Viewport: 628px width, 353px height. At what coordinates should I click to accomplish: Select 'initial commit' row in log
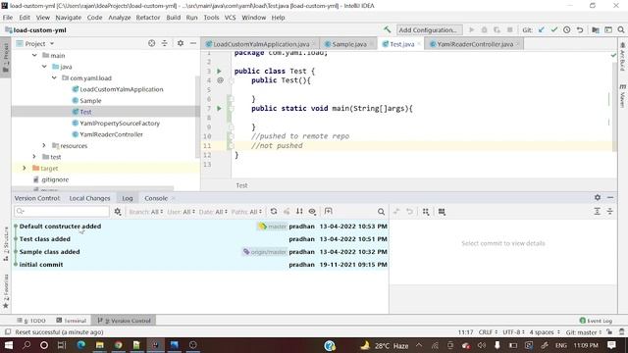point(200,265)
